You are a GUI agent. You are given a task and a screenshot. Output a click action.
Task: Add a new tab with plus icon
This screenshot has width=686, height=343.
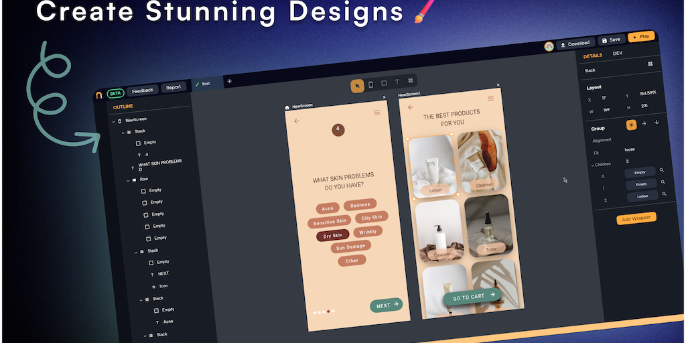coord(230,81)
